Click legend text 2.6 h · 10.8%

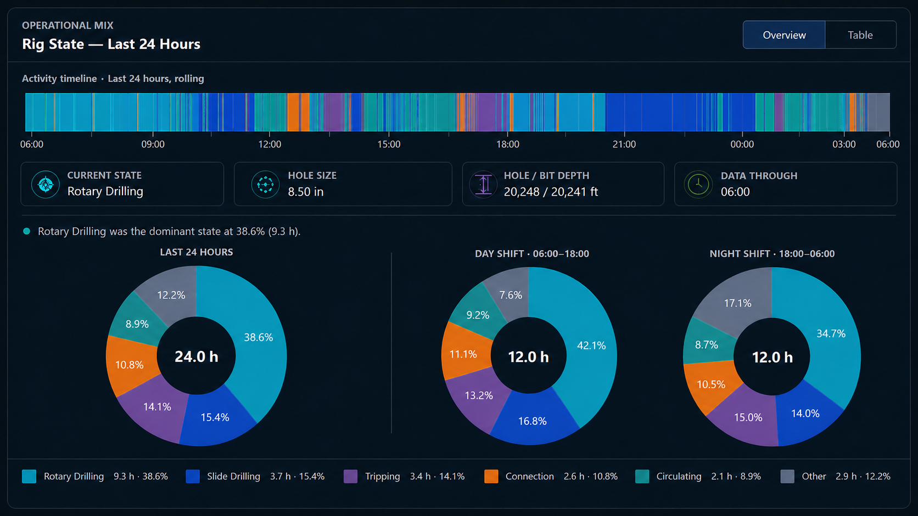pyautogui.click(x=590, y=476)
